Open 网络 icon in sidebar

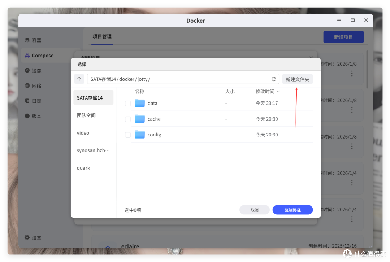click(27, 86)
